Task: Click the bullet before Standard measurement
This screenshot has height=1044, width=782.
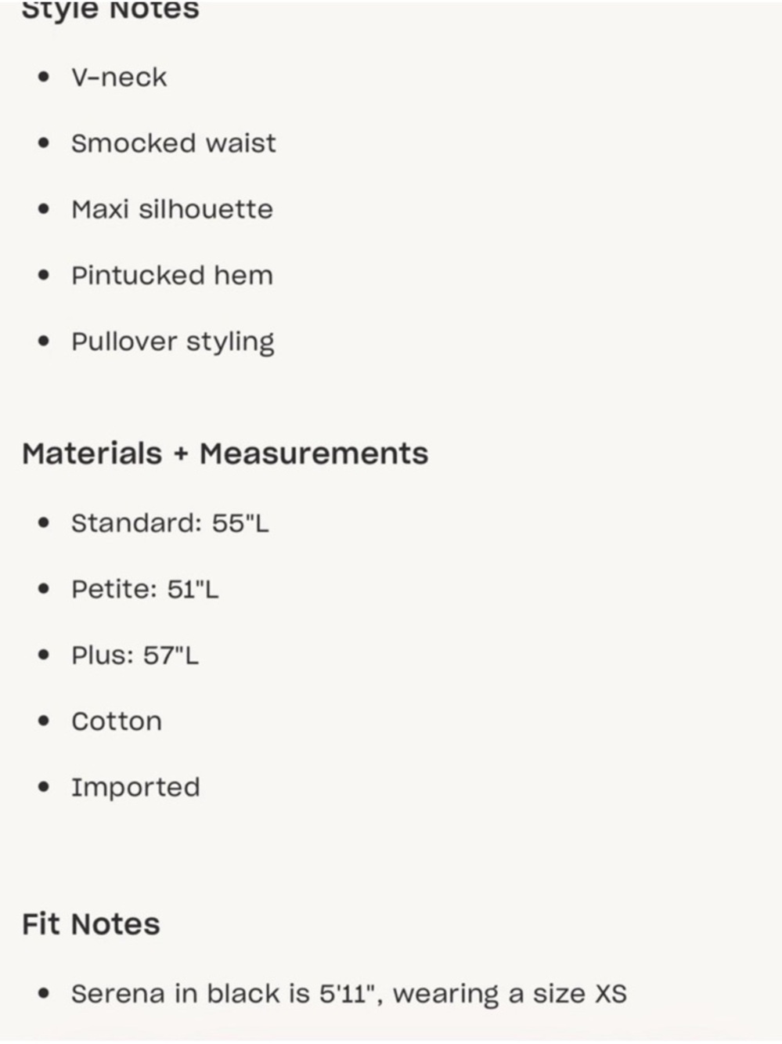Action: [44, 523]
